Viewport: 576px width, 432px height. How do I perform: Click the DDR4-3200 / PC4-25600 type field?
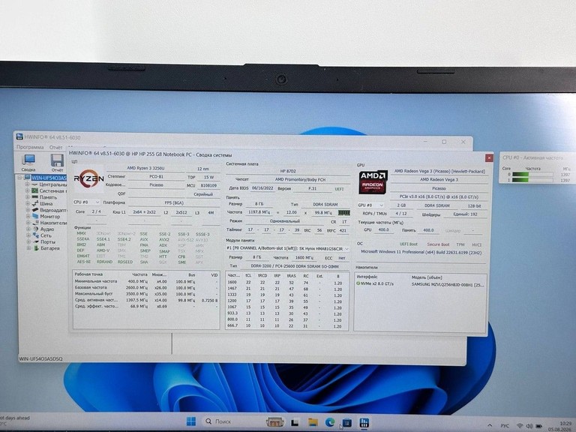point(295,266)
